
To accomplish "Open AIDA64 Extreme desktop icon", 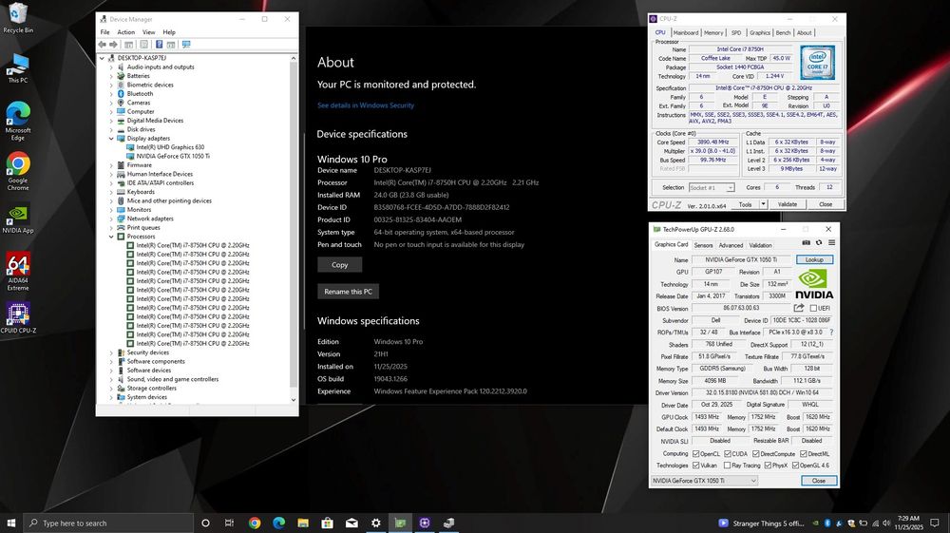I will 18,272.
